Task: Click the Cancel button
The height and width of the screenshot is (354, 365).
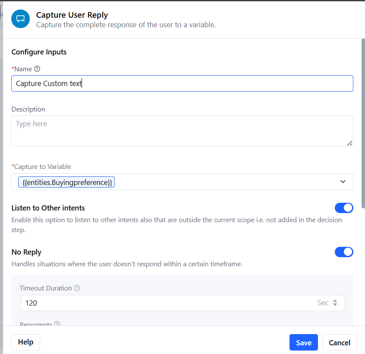Action: click(x=340, y=342)
